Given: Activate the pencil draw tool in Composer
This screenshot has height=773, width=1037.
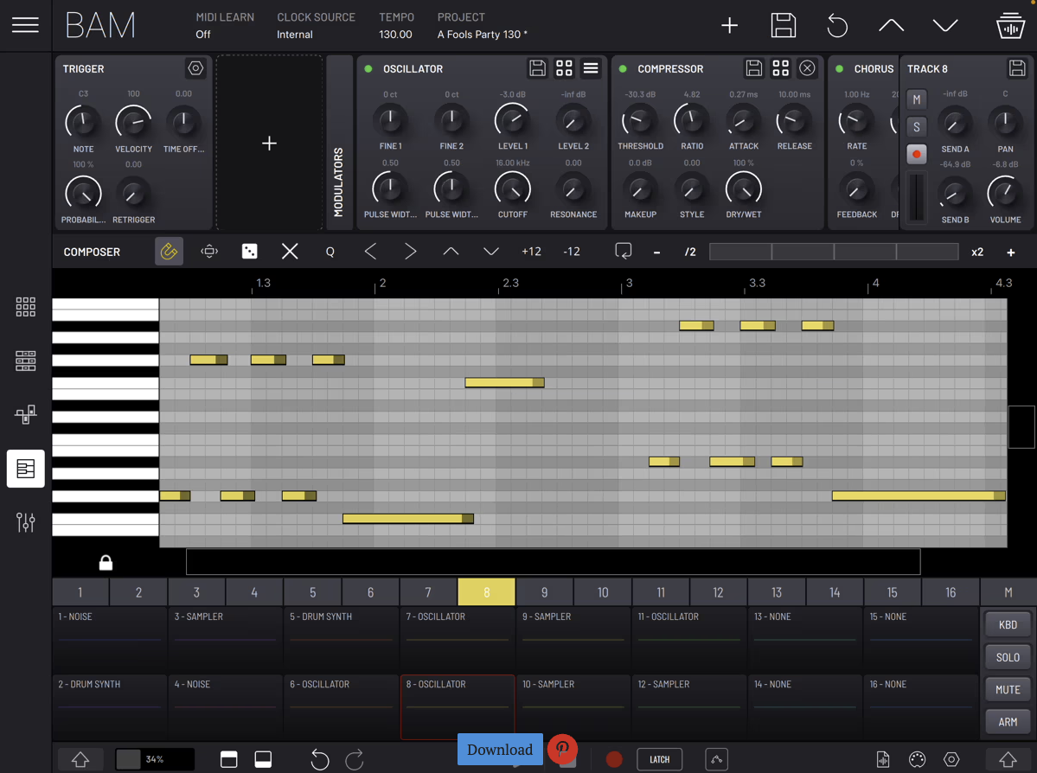Looking at the screenshot, I should pyautogui.click(x=169, y=252).
